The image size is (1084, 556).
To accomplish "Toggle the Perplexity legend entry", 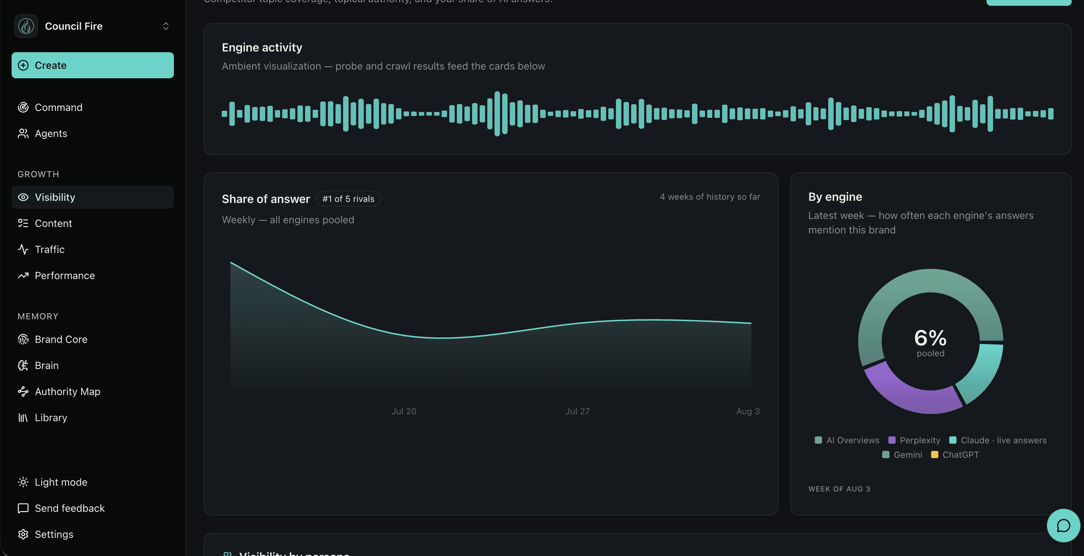I will (914, 440).
